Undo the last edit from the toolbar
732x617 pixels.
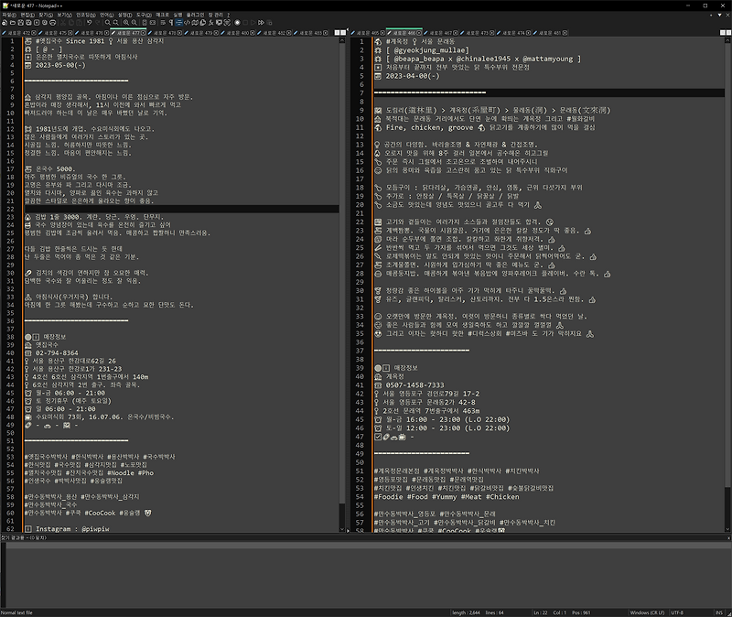(x=89, y=22)
